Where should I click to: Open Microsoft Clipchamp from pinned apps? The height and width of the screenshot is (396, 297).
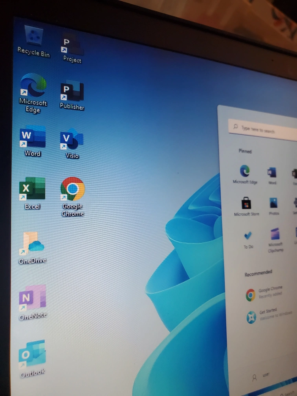(275, 240)
